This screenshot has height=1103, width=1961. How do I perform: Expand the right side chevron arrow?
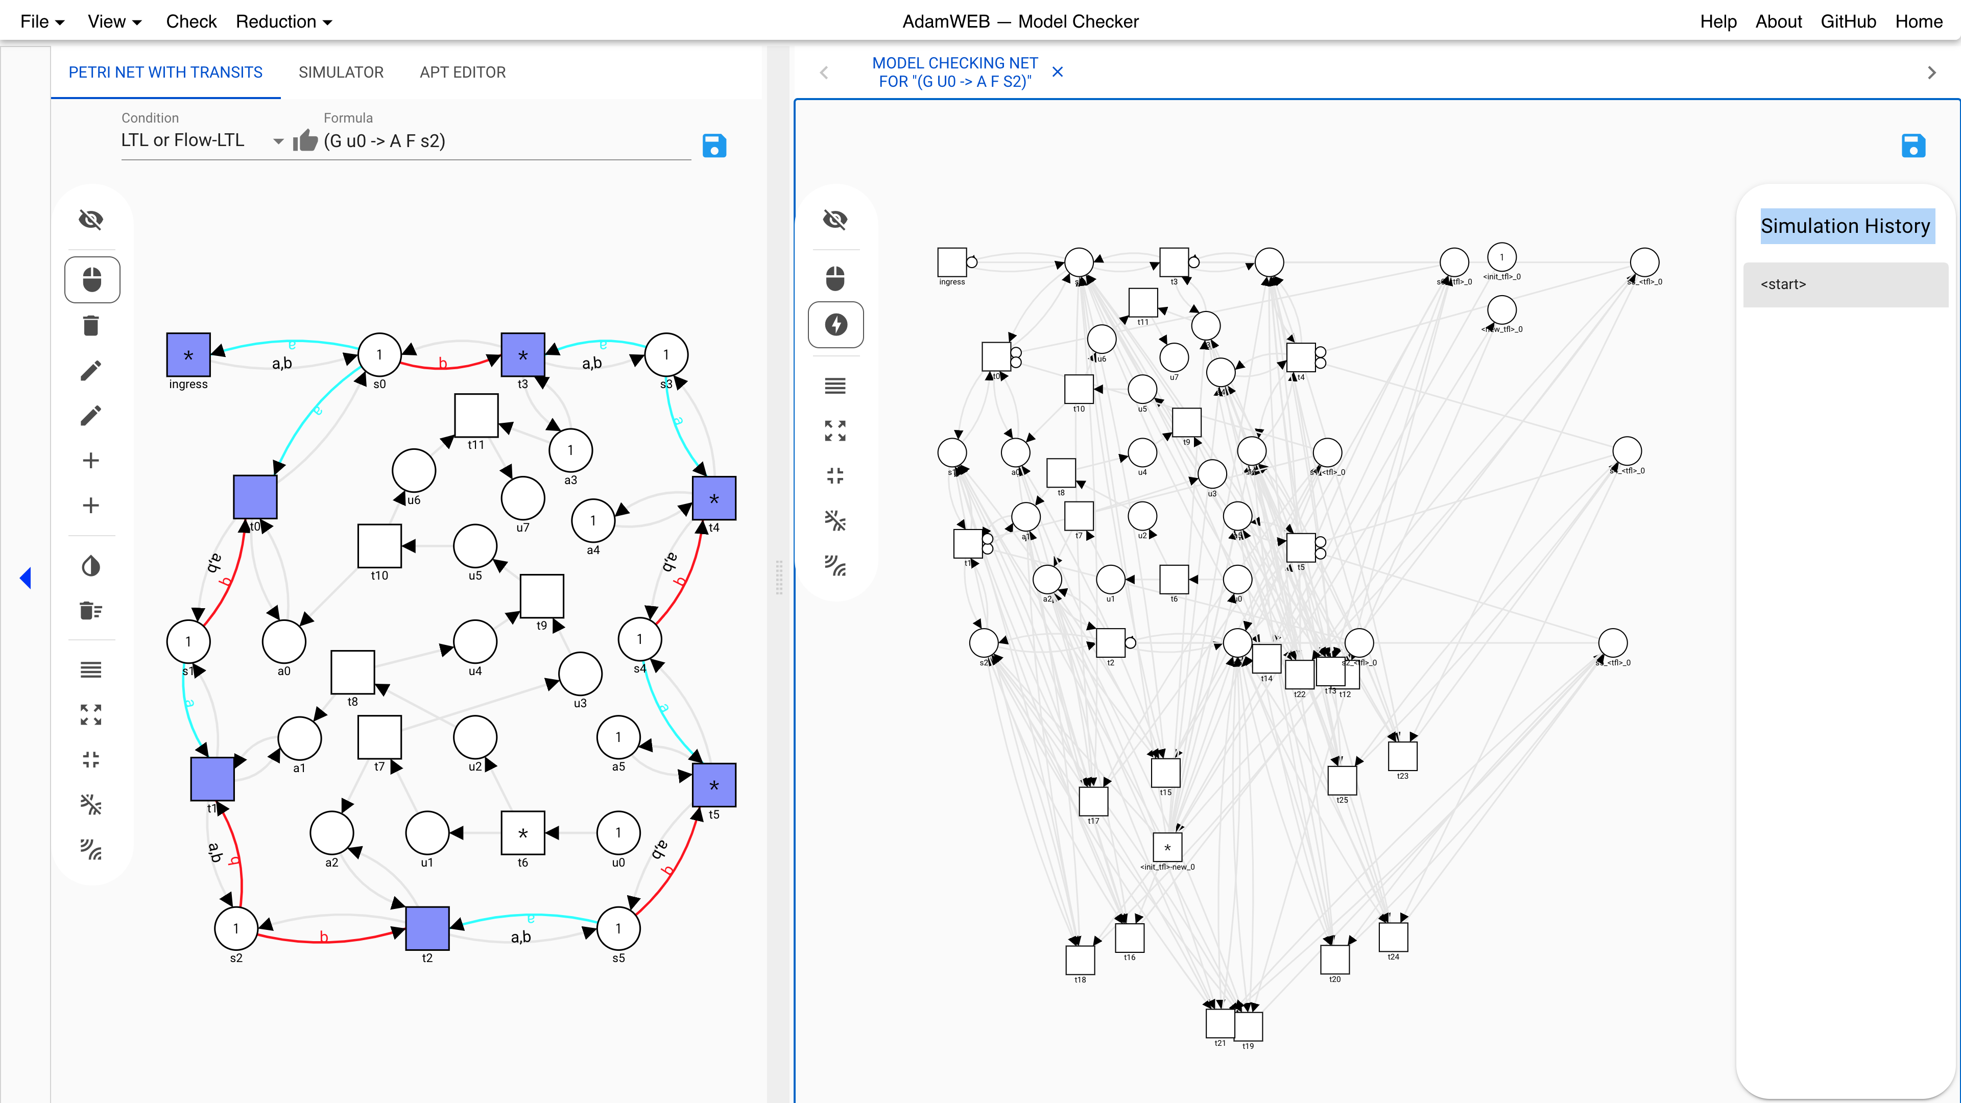[1931, 73]
